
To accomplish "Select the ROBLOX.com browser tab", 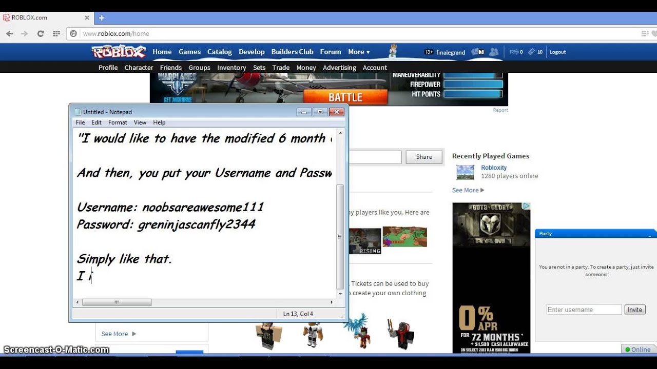I will (x=46, y=17).
